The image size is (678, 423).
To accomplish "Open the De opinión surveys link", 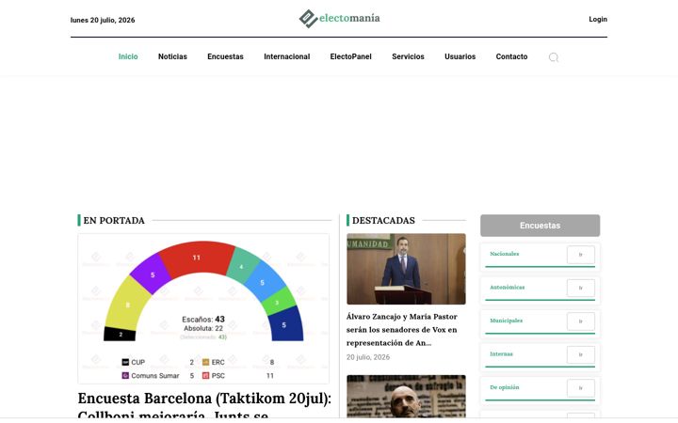I will coord(505,387).
